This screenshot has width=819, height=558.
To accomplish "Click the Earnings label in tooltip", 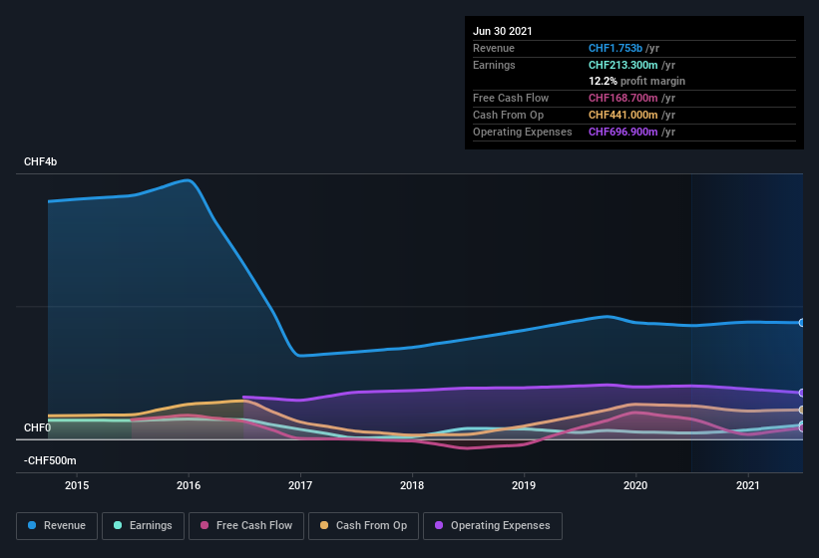I will (x=494, y=65).
